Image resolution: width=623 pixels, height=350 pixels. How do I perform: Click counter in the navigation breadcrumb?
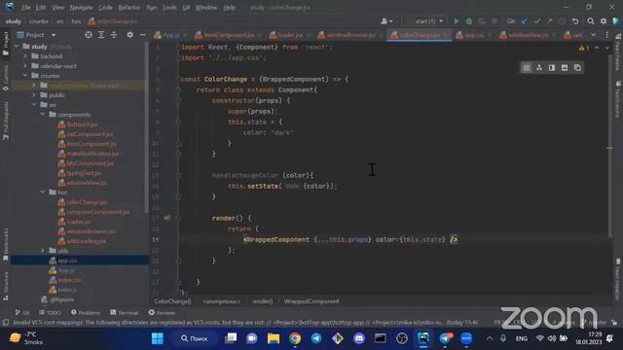[39, 21]
